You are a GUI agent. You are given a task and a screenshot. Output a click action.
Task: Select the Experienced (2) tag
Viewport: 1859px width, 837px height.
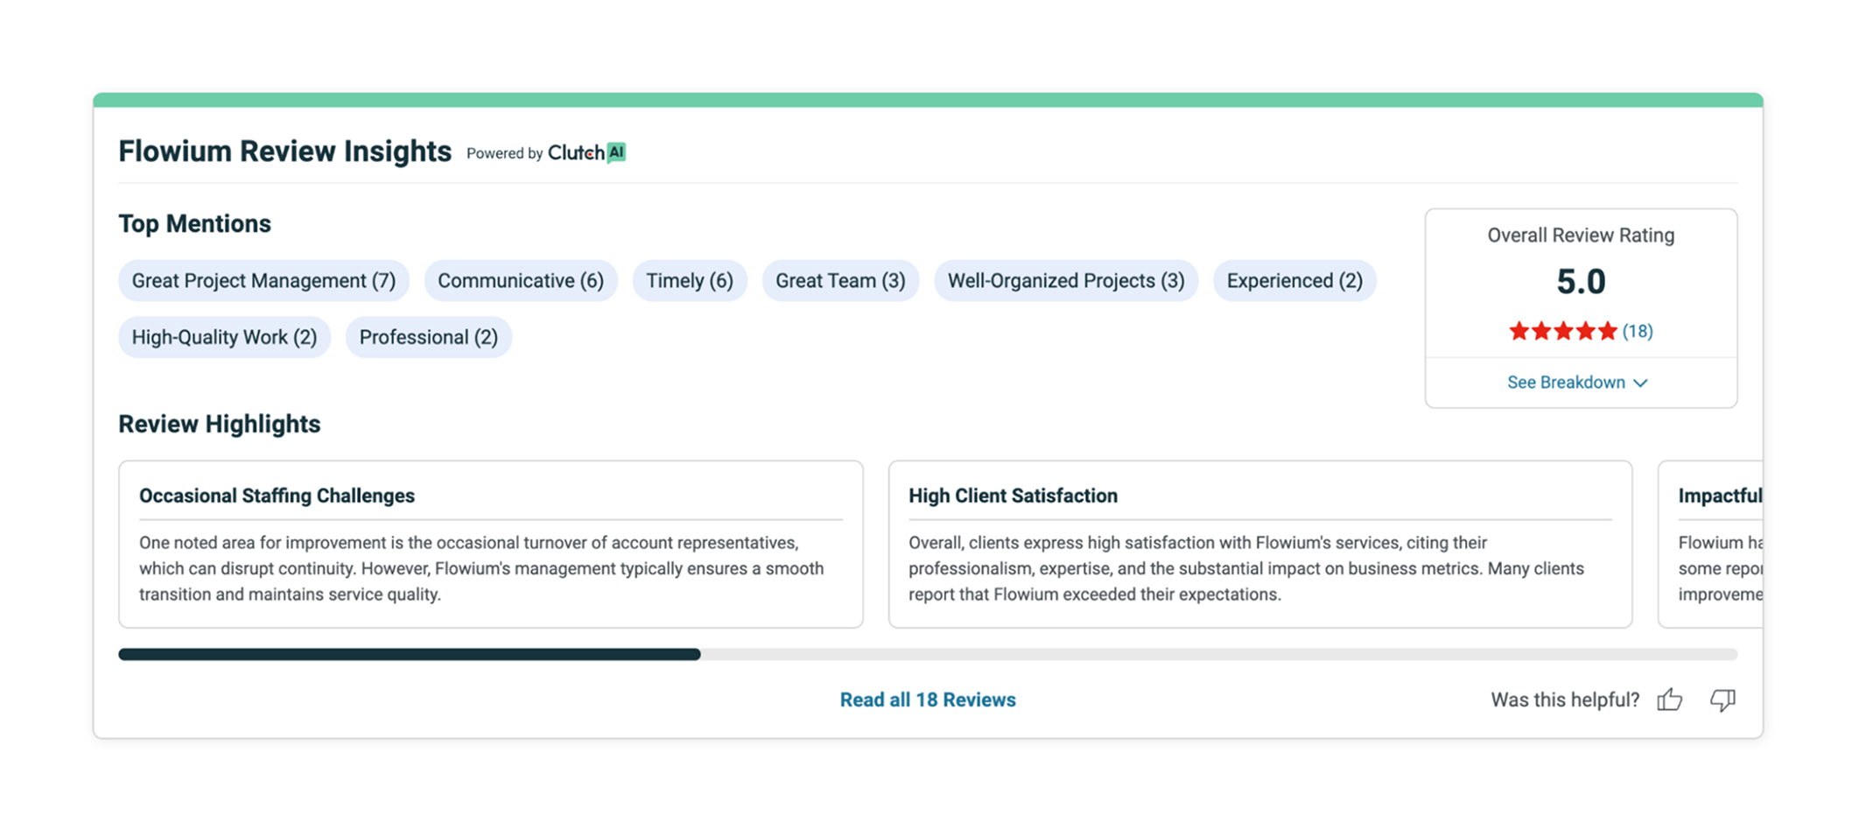click(x=1294, y=280)
